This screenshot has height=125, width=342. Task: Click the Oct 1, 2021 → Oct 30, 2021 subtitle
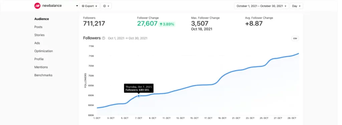point(128,38)
